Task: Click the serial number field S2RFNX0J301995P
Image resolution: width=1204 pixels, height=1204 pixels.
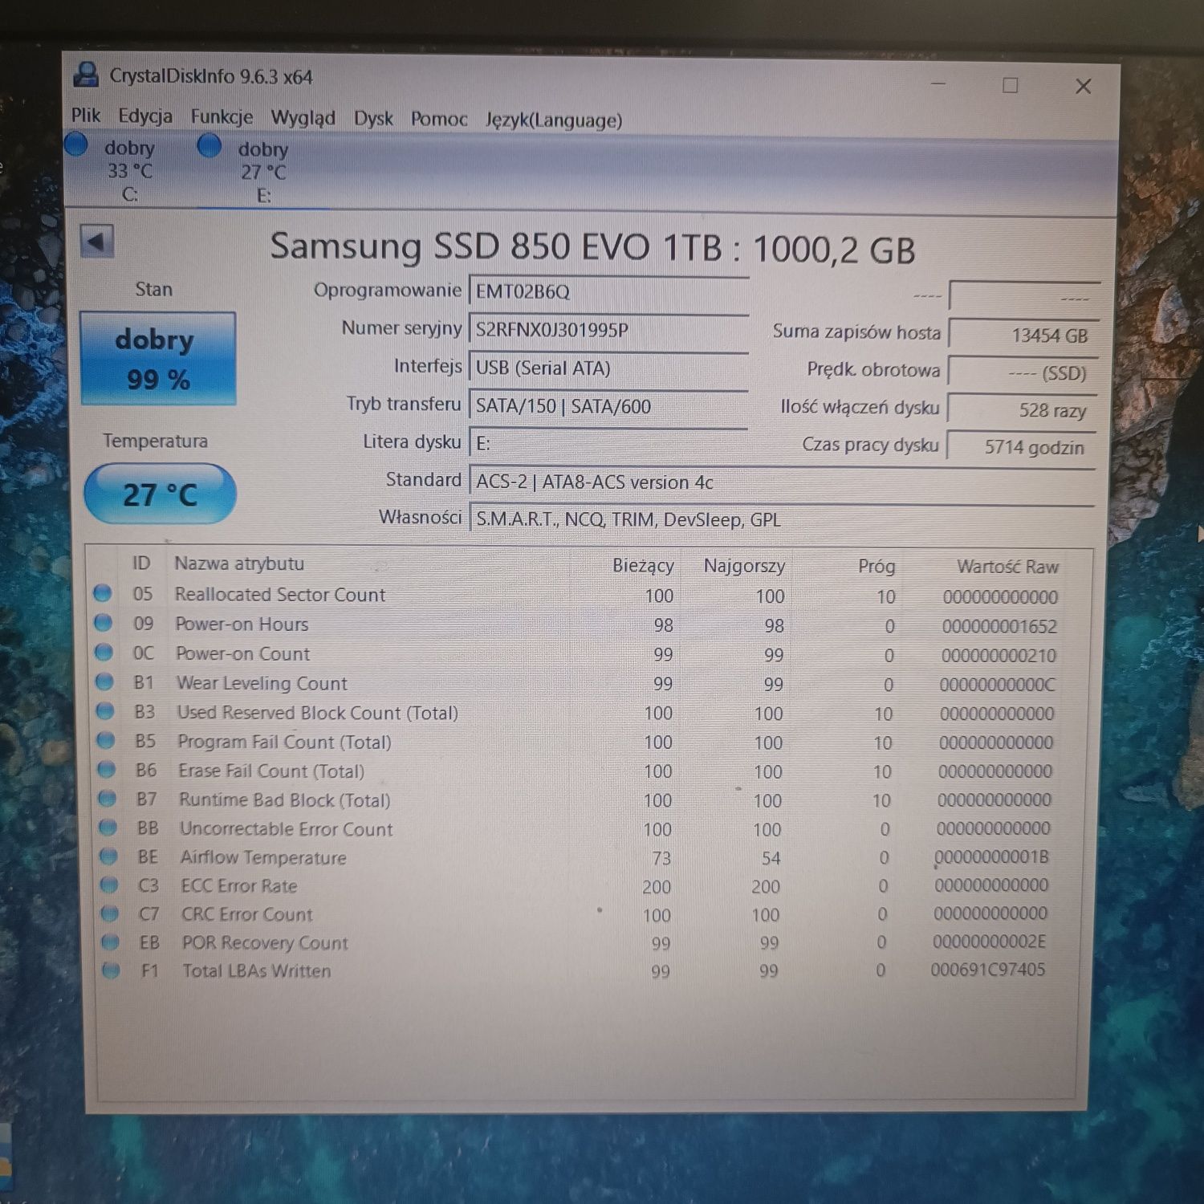Action: click(x=608, y=330)
